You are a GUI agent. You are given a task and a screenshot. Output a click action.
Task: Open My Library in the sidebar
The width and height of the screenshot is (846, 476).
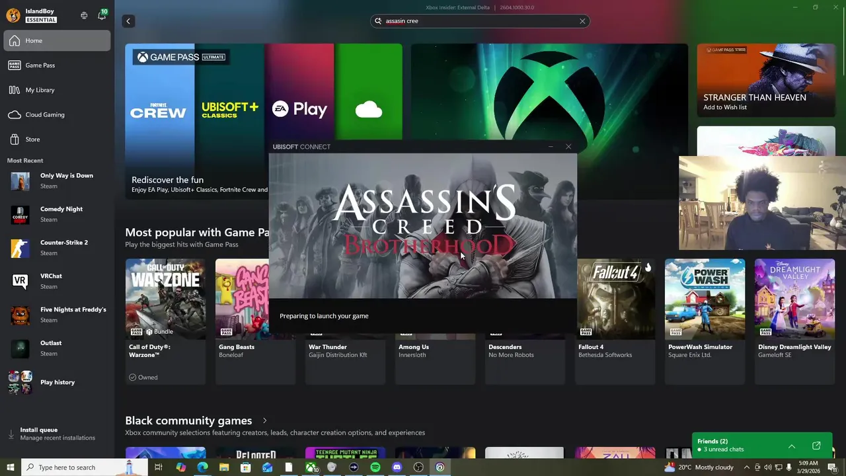[57, 90]
